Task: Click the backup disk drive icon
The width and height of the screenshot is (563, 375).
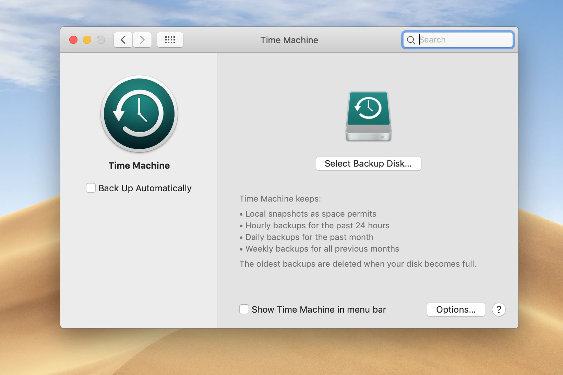Action: [x=368, y=116]
